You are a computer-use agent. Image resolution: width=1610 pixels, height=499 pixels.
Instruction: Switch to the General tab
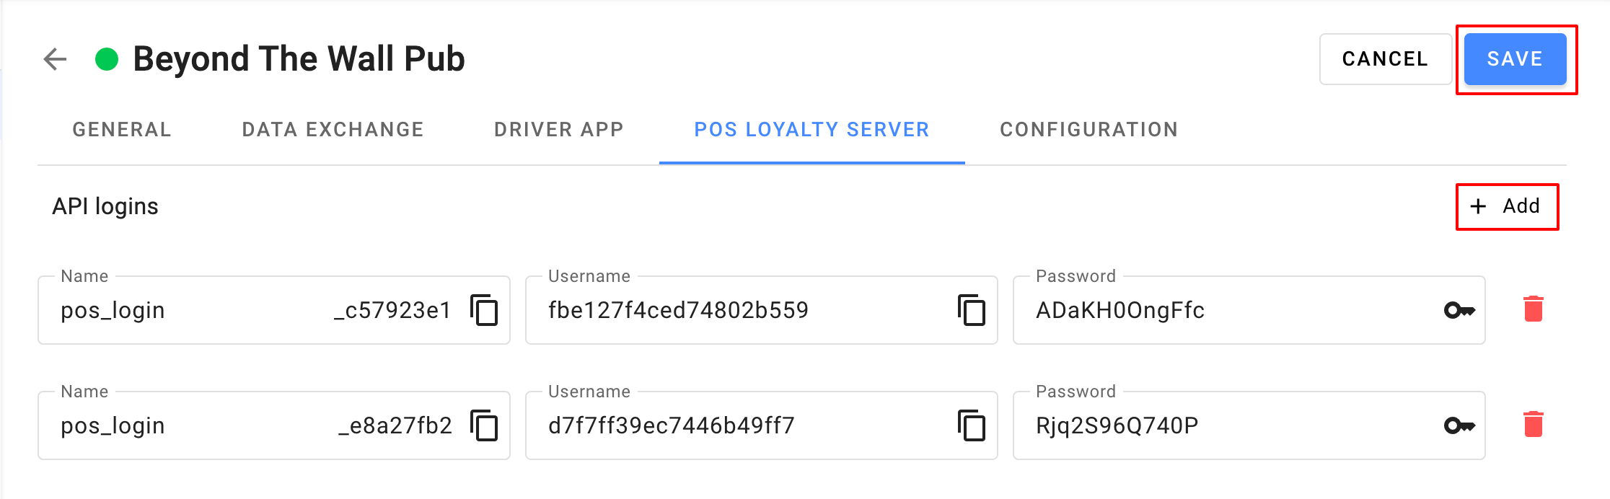click(x=122, y=130)
